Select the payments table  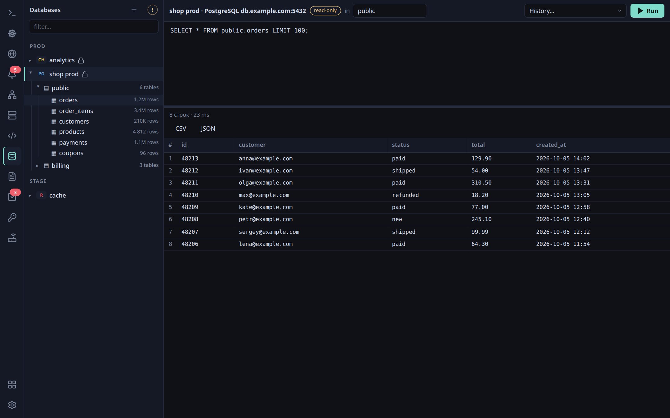[94, 142]
